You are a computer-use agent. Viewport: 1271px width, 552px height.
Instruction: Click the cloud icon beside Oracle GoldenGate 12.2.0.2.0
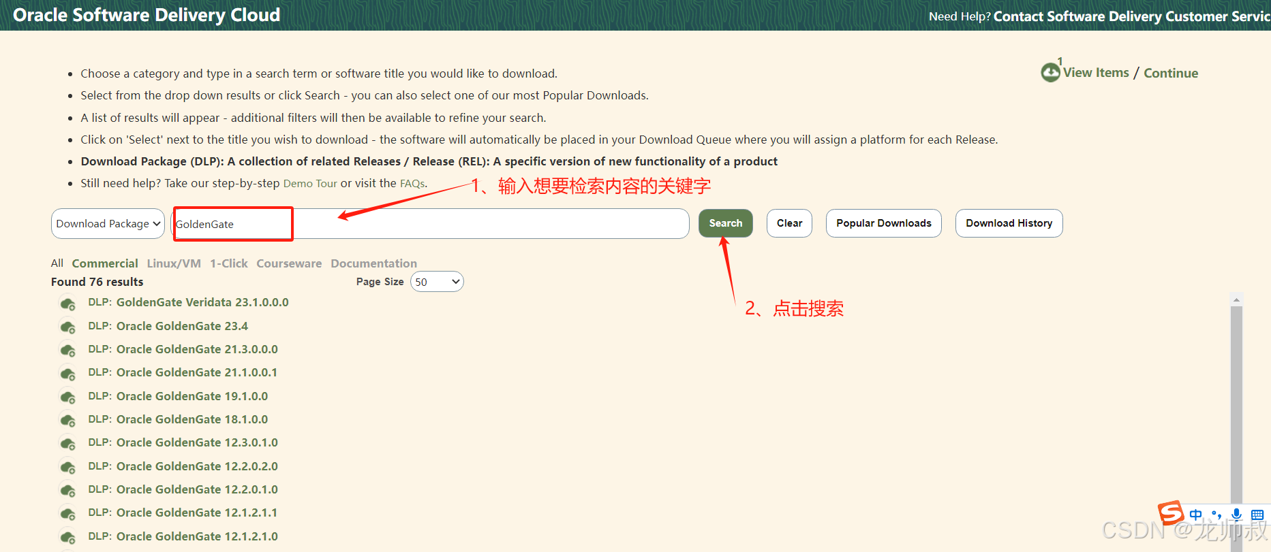point(67,468)
